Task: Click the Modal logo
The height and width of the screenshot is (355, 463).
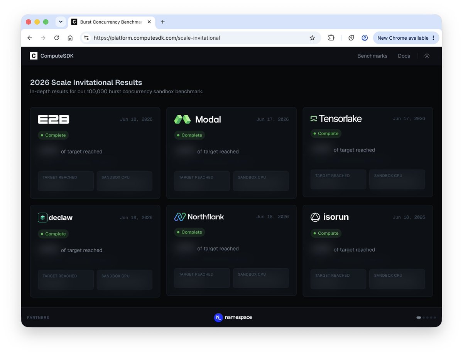Action: coord(198,119)
